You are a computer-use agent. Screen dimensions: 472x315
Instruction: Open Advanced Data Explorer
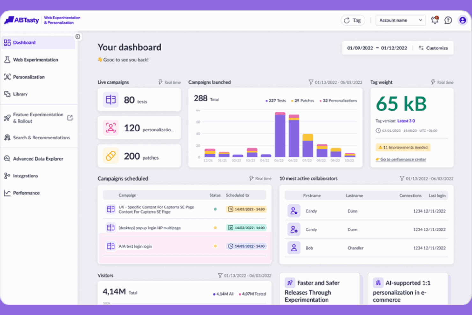38,159
